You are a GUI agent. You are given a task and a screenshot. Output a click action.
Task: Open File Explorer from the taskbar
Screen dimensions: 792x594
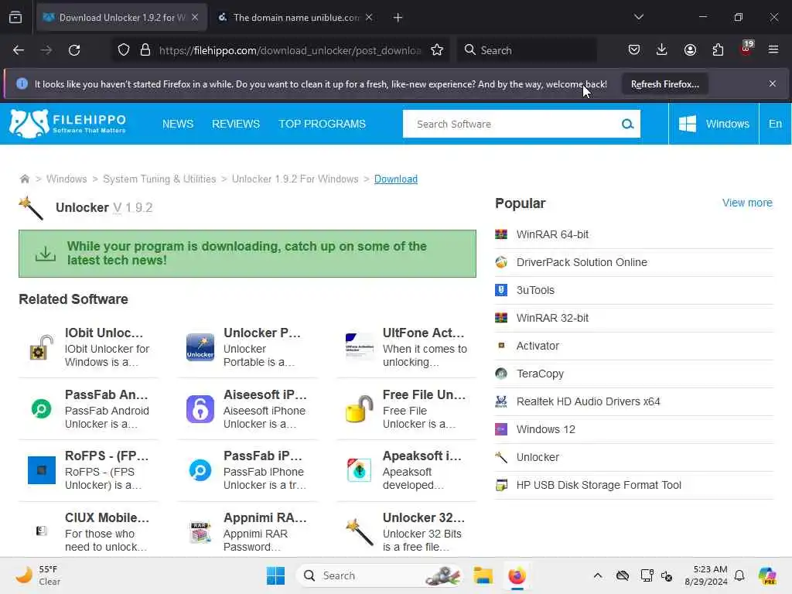point(483,575)
